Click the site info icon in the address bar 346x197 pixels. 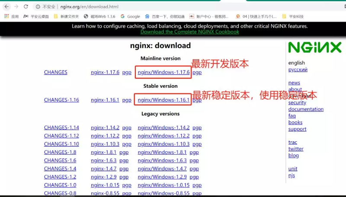38,7
